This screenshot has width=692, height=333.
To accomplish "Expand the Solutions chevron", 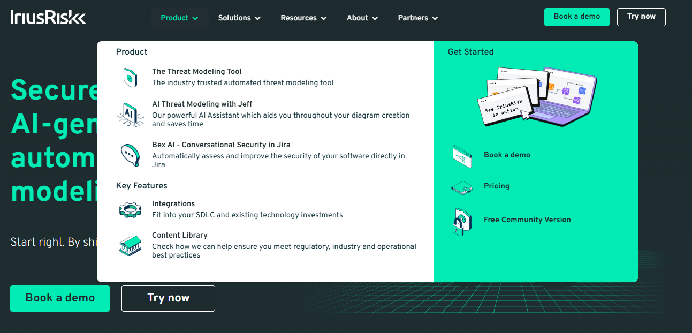I will point(257,18).
